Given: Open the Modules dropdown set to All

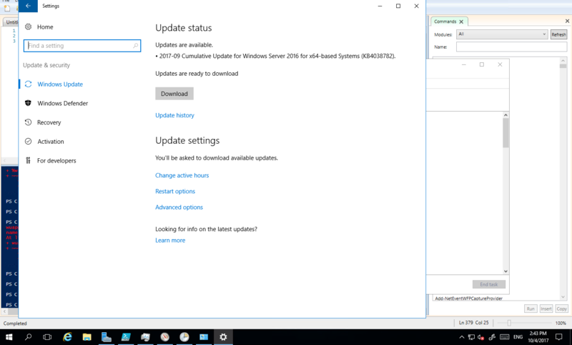Looking at the screenshot, I should tap(502, 34).
